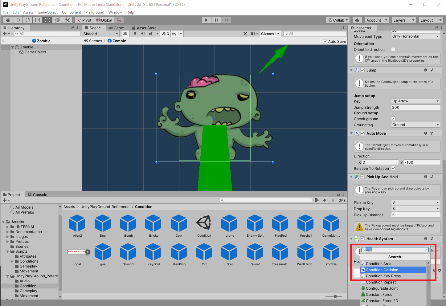The width and height of the screenshot is (446, 306).
Task: Open the GameObject menu
Action: click(47, 12)
